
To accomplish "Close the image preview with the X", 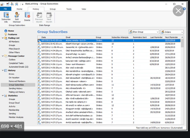I will point(178,11).
